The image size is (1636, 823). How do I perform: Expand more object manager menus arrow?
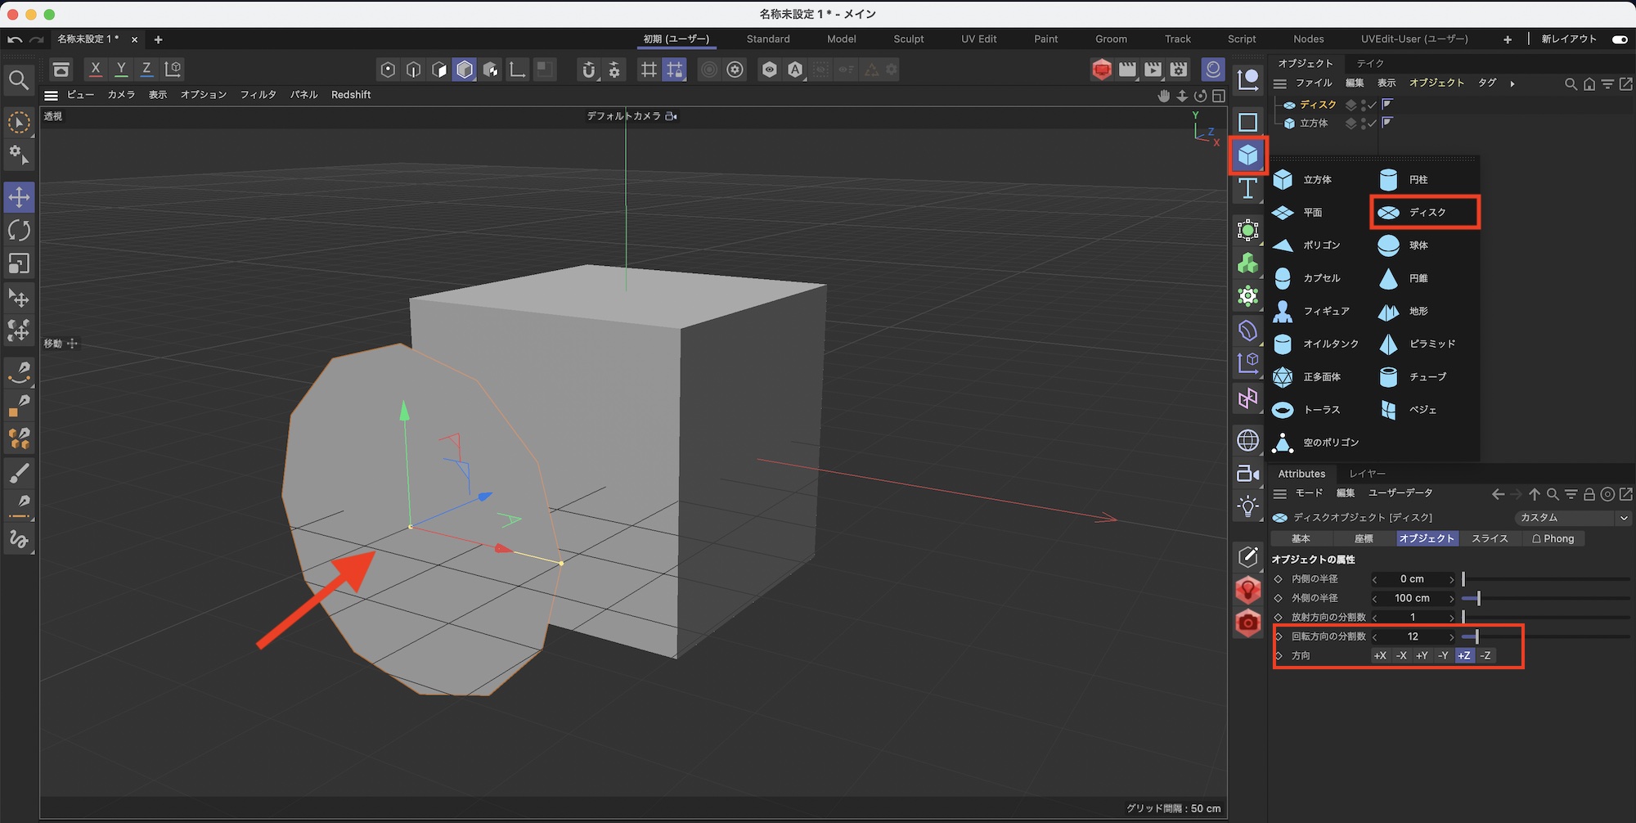pos(1512,83)
